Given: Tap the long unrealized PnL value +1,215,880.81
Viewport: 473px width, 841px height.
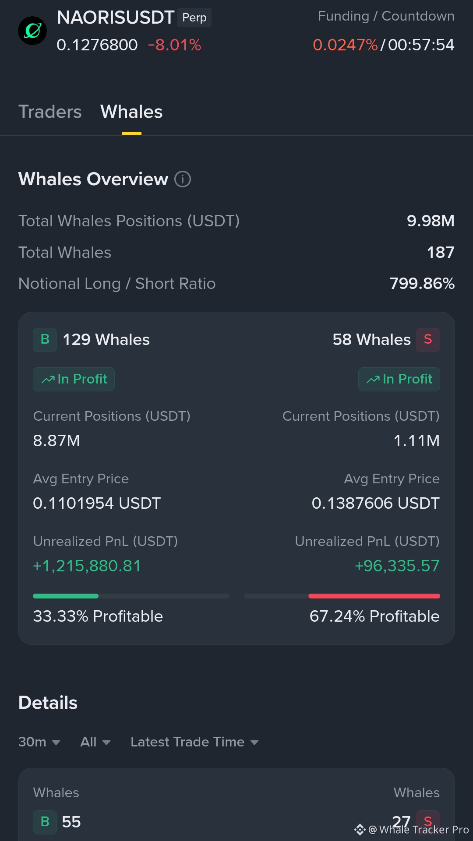Looking at the screenshot, I should [87, 566].
